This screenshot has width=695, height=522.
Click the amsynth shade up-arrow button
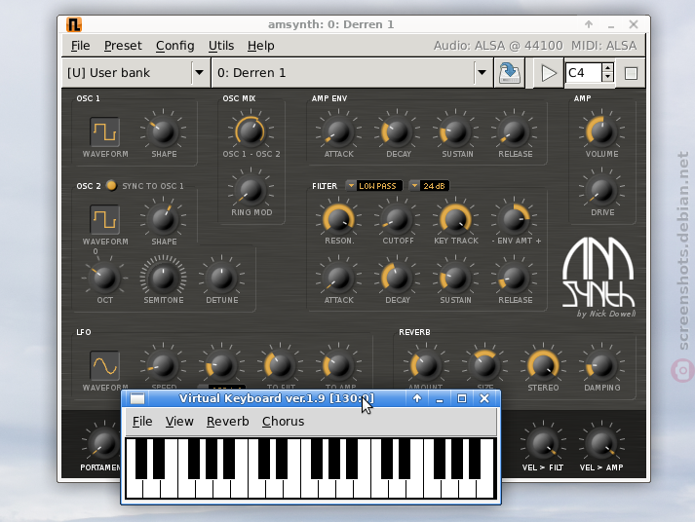click(x=589, y=24)
